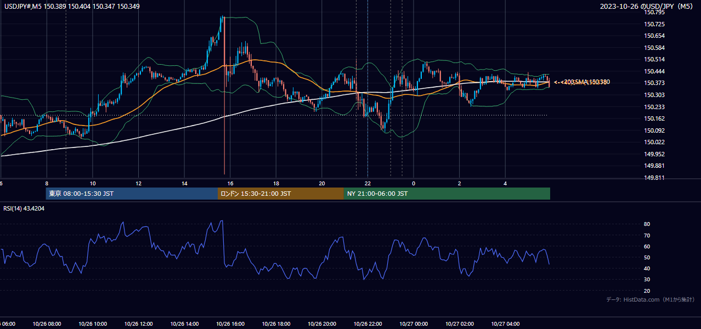
Task: Click hour label 14 under the price chart
Action: point(184,184)
